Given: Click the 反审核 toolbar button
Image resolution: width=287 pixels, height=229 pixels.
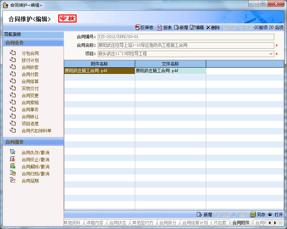Looking at the screenshot, I should [144, 27].
